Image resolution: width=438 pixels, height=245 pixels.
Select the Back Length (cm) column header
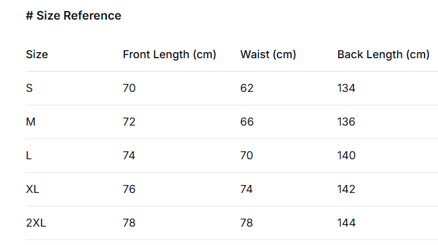(x=383, y=55)
